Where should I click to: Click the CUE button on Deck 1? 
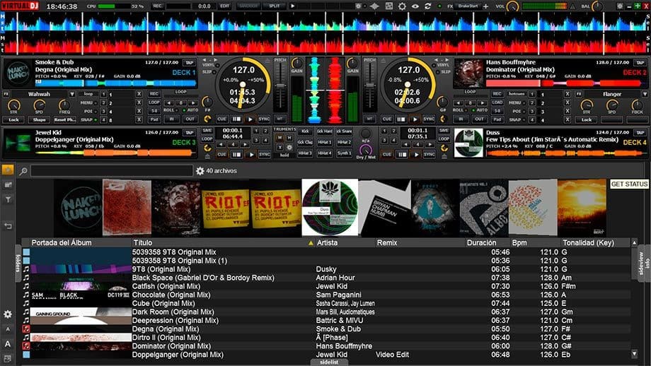coord(221,119)
